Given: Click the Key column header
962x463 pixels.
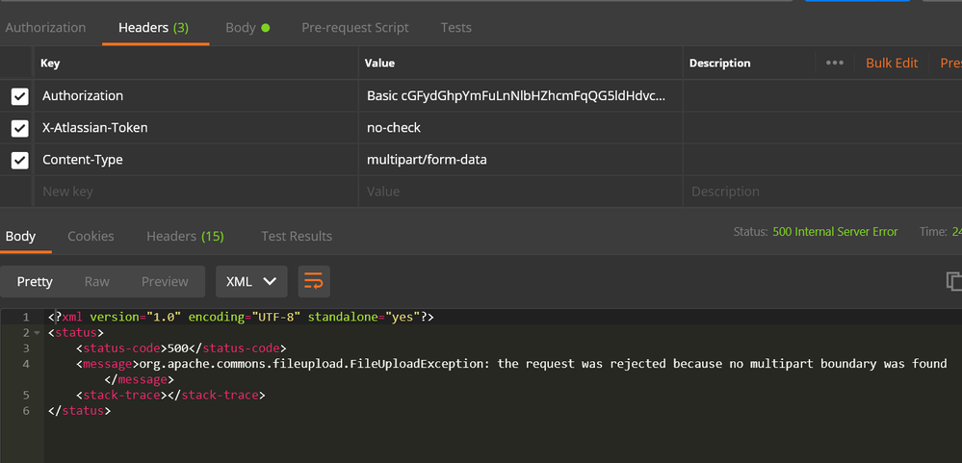Looking at the screenshot, I should (50, 64).
